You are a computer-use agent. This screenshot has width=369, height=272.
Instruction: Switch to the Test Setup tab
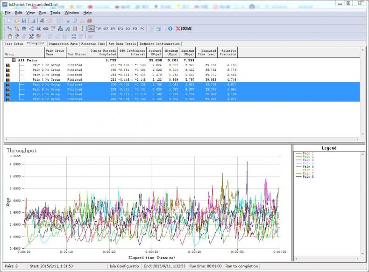click(14, 44)
